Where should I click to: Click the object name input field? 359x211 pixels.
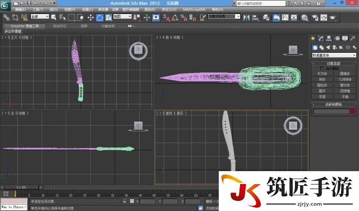click(x=331, y=111)
